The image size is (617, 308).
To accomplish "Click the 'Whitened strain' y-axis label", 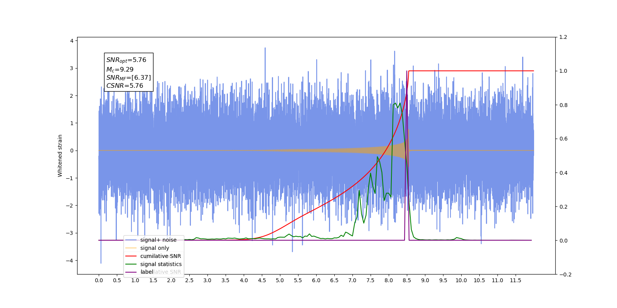I will coord(60,156).
